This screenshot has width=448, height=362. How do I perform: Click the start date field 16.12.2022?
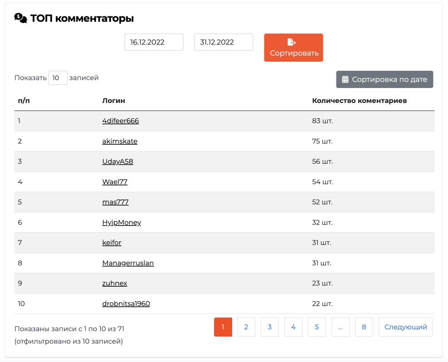click(154, 42)
